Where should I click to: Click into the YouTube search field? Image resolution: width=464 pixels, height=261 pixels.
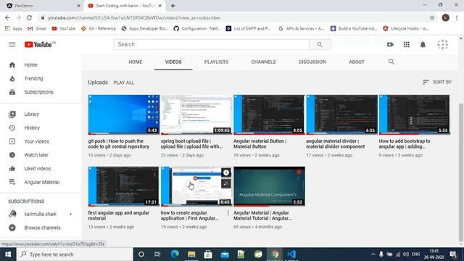(x=211, y=44)
